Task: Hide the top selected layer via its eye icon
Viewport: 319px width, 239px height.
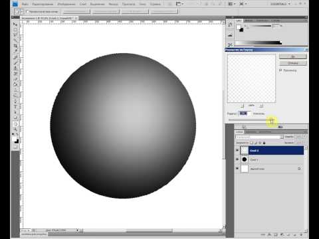Action: (237, 151)
